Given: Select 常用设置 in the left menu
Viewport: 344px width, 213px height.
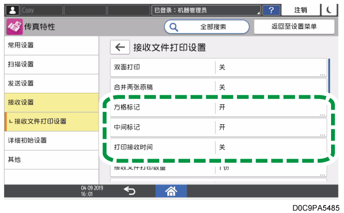Looking at the screenshot, I should click(51, 45).
